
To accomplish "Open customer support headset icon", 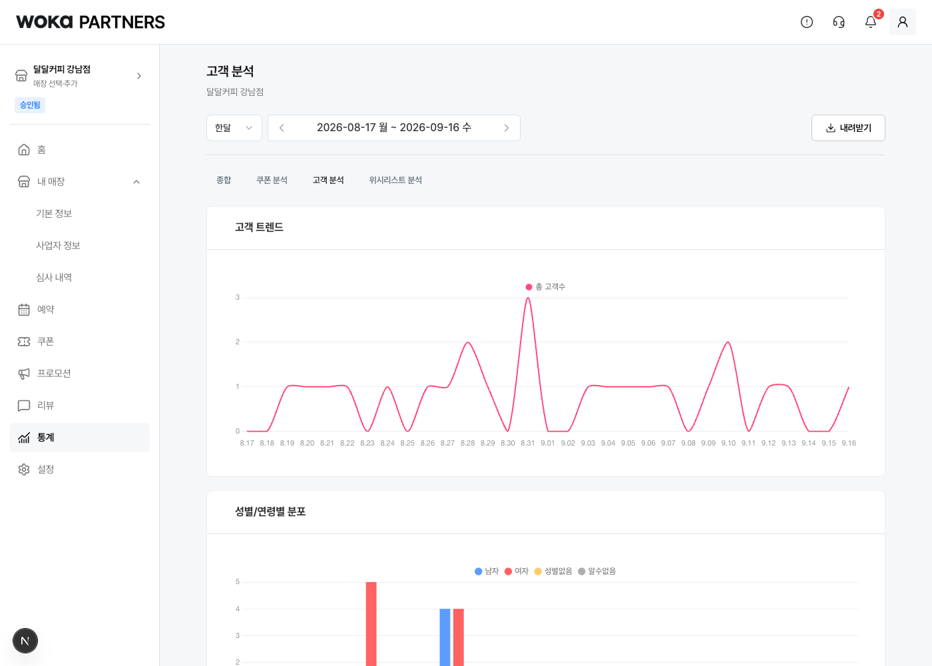I will click(839, 22).
